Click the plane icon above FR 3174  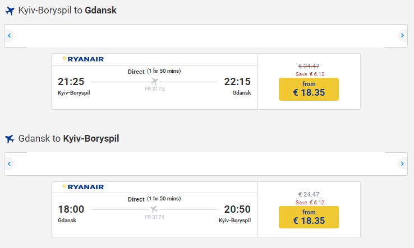click(x=154, y=209)
